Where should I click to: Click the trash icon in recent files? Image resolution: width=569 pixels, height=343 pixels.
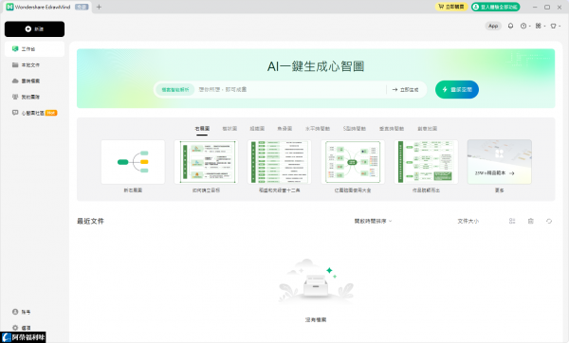pyautogui.click(x=530, y=221)
